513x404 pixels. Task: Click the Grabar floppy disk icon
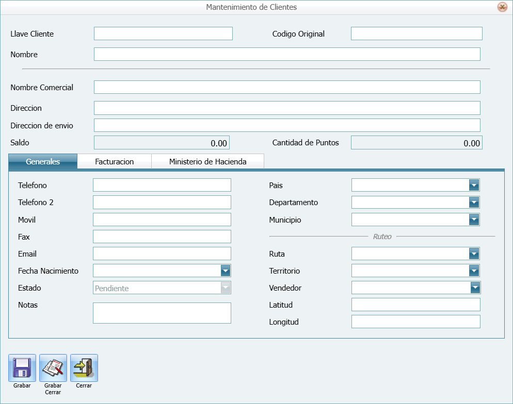[x=22, y=368]
